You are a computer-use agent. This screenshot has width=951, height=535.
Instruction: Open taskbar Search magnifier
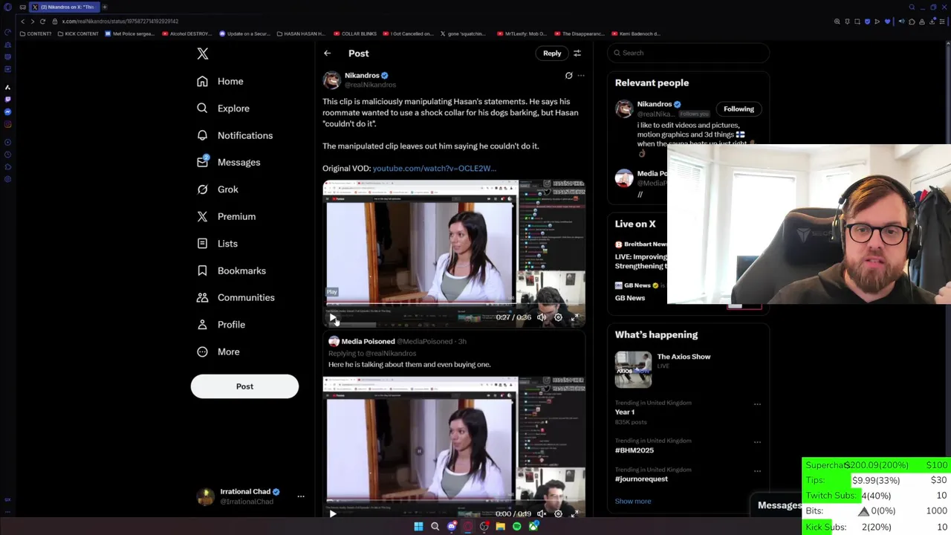click(x=435, y=526)
